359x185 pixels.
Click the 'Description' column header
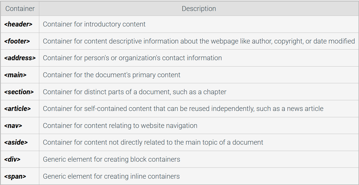(199, 9)
